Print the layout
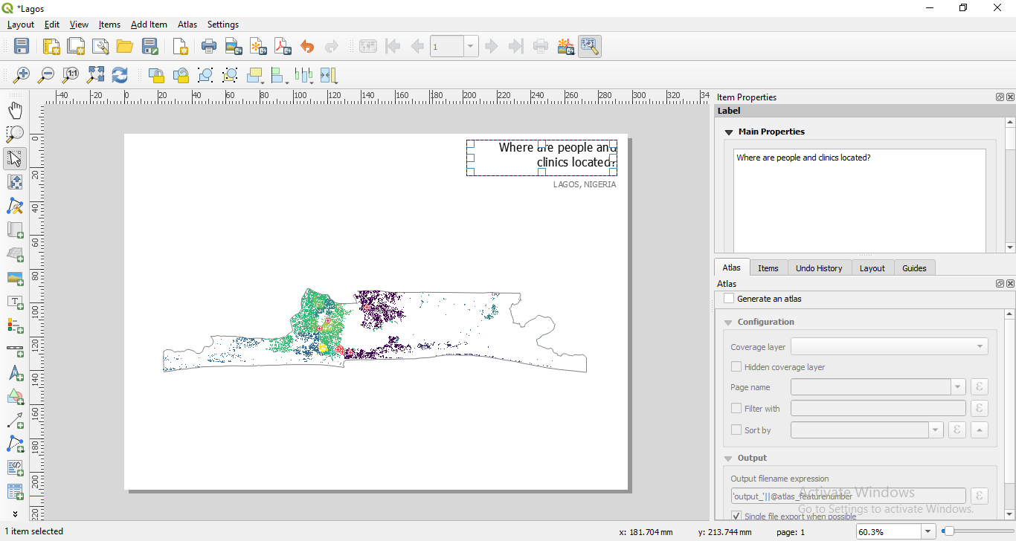Screen dimensions: 1016x541 [x=209, y=47]
